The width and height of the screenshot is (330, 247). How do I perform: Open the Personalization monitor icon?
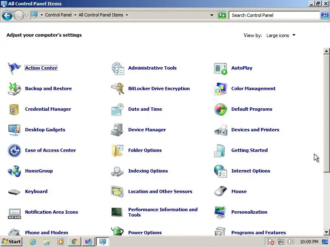(x=220, y=212)
